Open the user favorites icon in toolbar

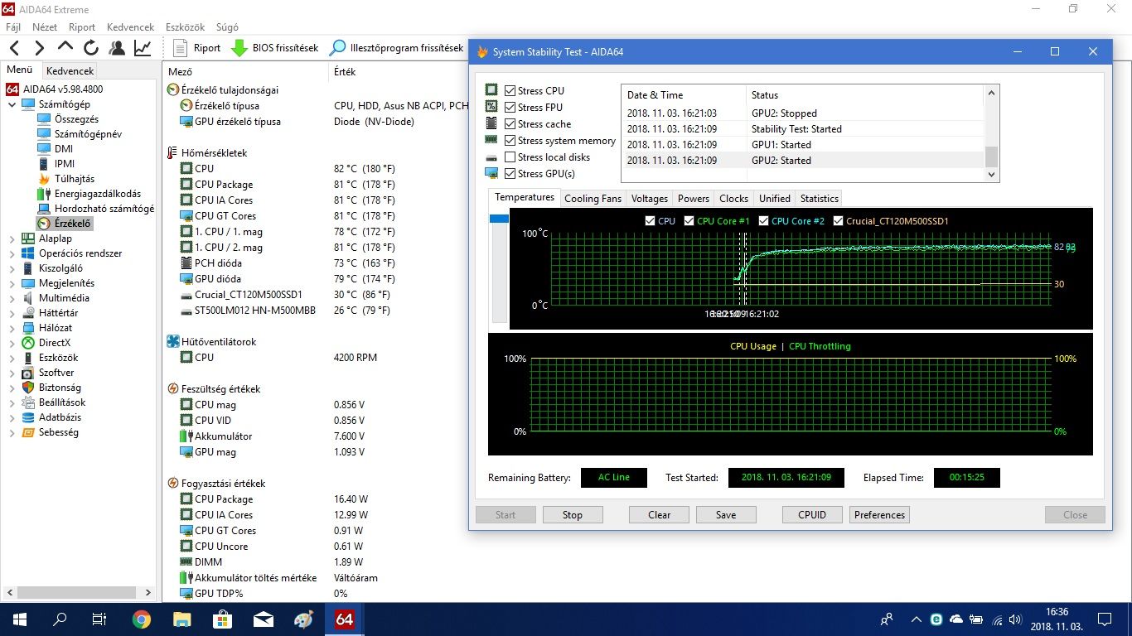pos(117,48)
